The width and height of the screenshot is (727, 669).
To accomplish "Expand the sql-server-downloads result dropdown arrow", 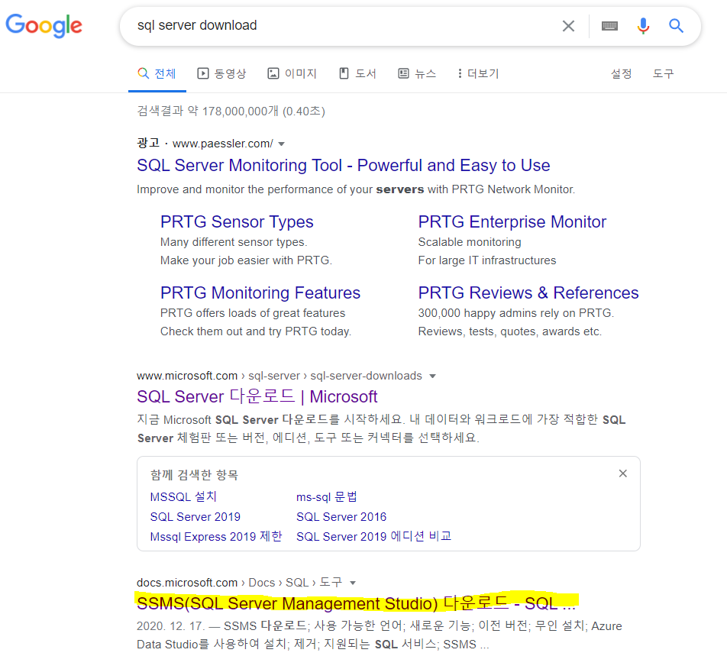I will tap(432, 377).
